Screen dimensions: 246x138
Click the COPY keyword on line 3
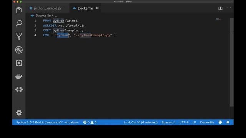(47, 30)
